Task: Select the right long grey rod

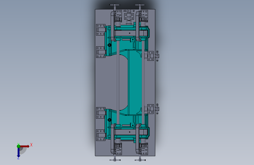Action: 143,82
